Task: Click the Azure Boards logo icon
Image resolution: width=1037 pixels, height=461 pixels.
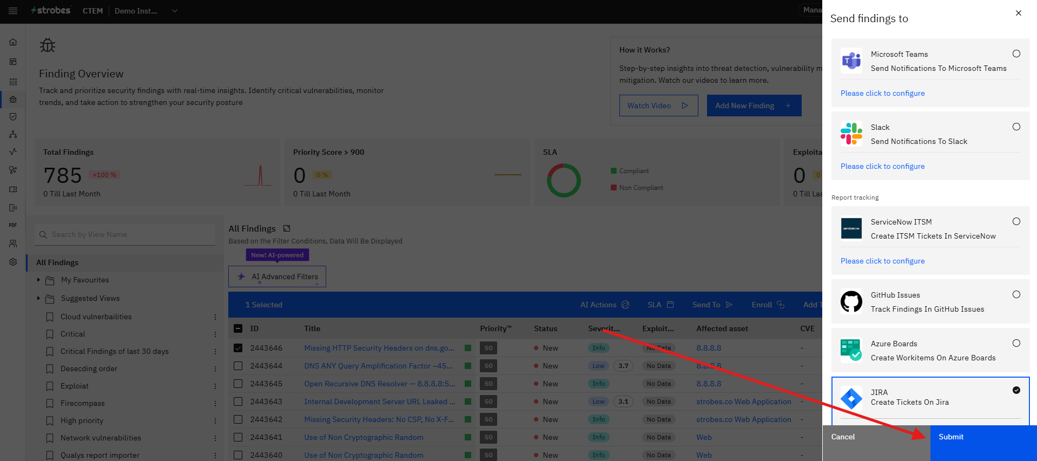Action: click(851, 350)
